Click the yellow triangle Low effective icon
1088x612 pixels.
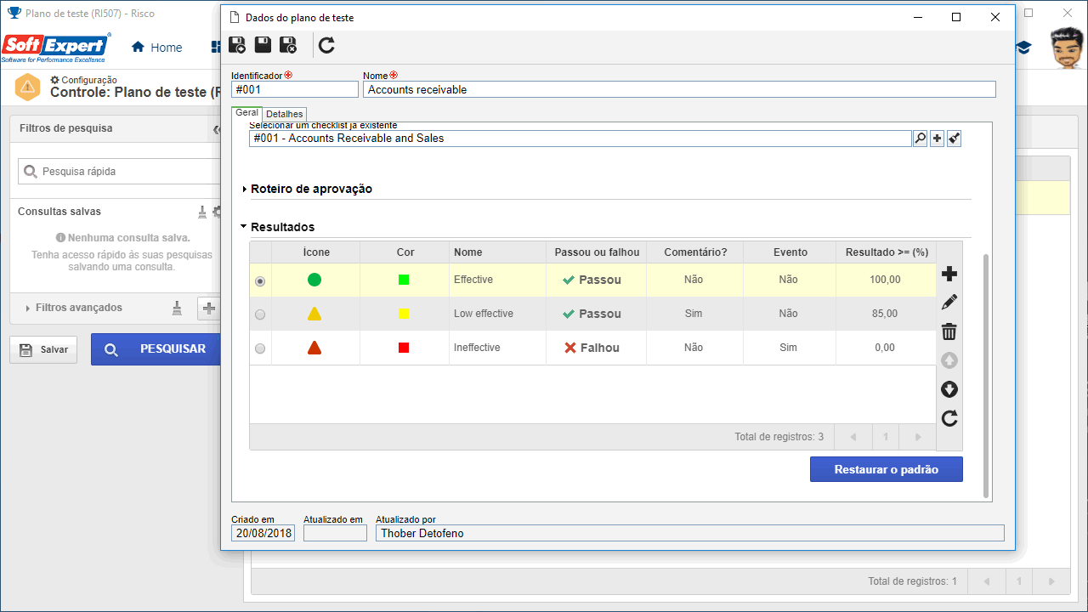point(314,314)
